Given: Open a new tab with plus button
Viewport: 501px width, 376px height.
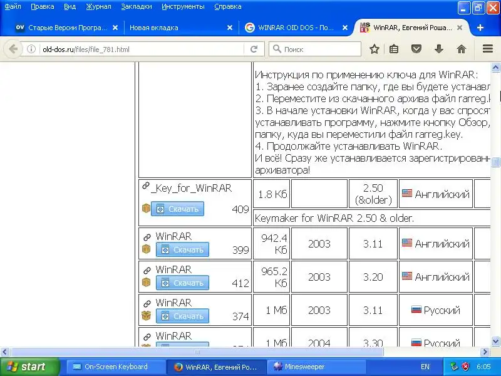Looking at the screenshot, I should (x=480, y=28).
